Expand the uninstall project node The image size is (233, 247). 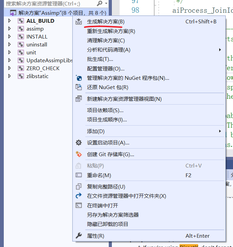tap(9, 44)
